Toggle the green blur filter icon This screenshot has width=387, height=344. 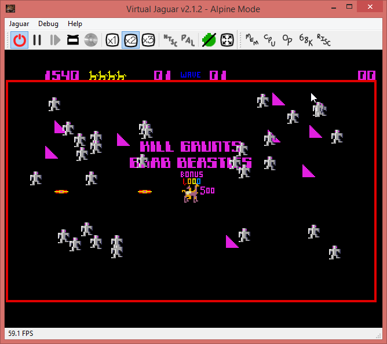(209, 40)
